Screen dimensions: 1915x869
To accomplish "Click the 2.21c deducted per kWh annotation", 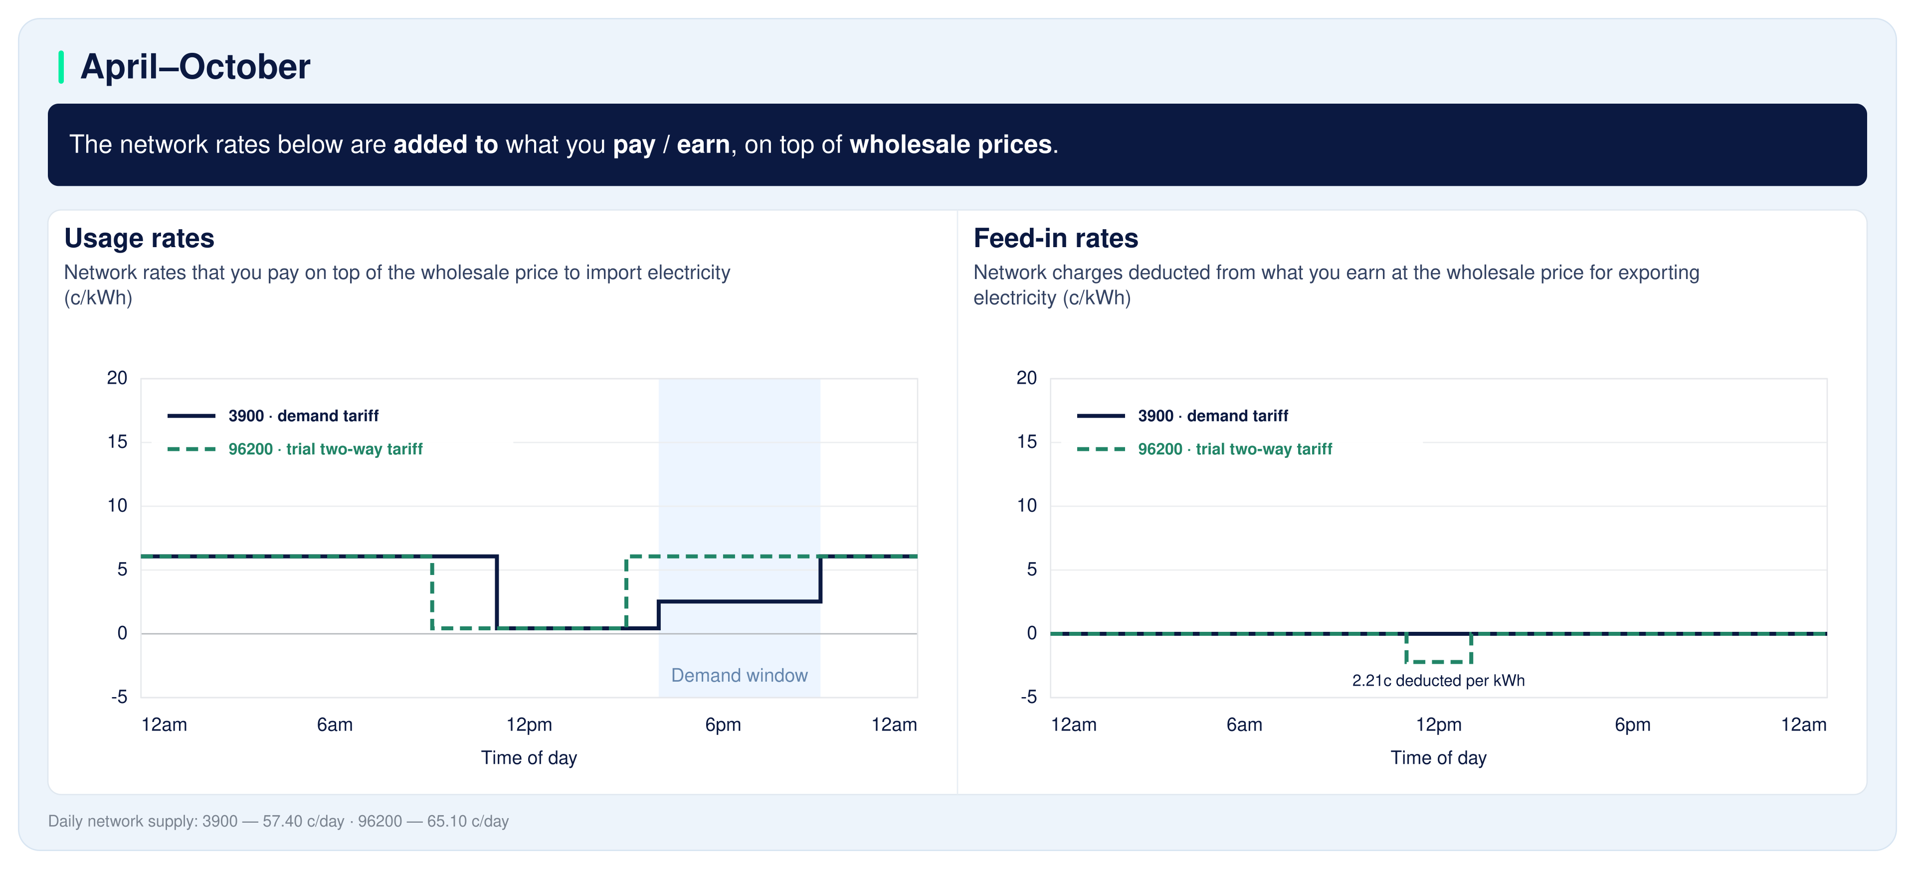I will point(1438,680).
